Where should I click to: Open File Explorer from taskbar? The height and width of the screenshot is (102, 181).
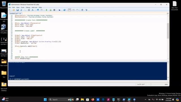(82, 99)
